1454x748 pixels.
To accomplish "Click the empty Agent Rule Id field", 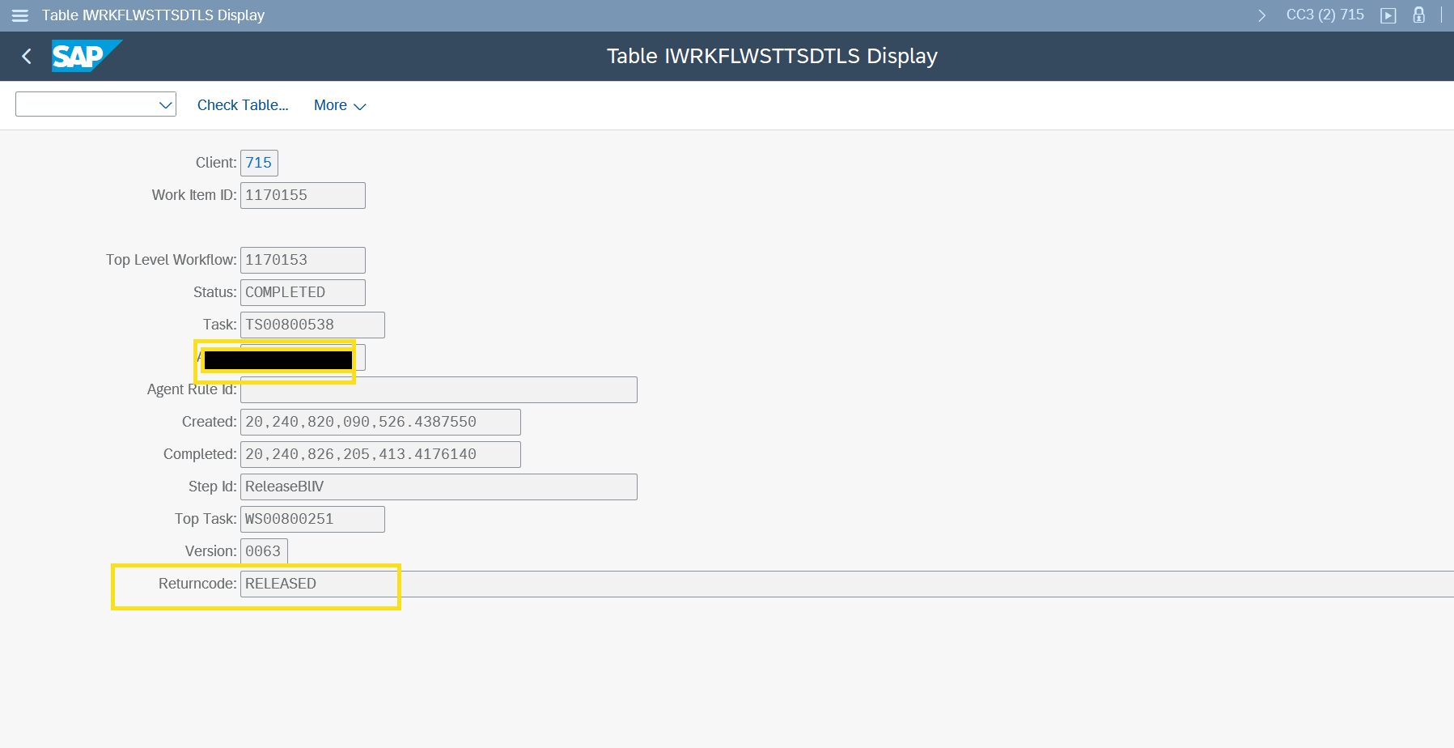I will point(439,389).
